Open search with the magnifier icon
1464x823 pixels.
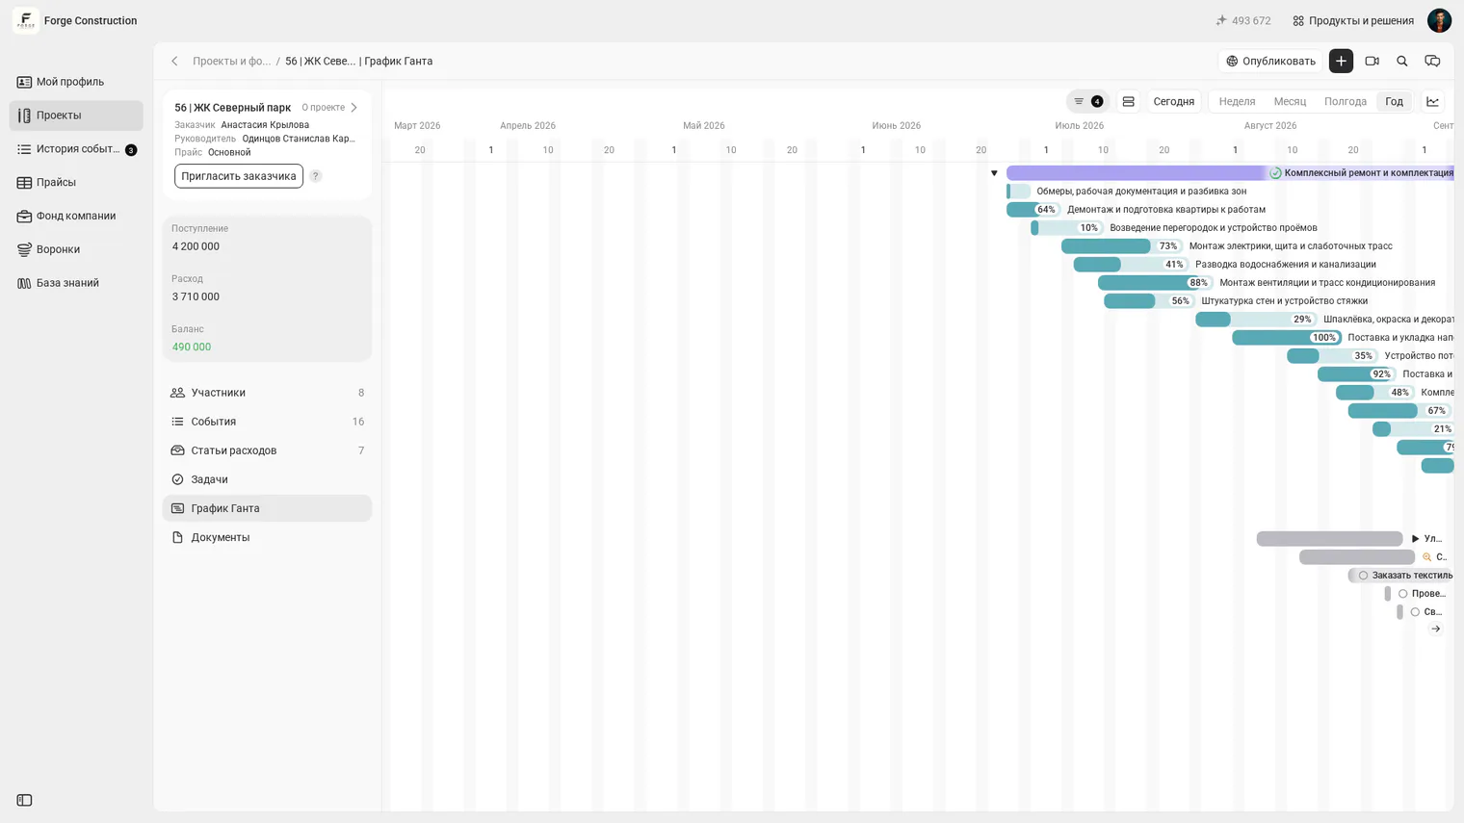coord(1402,61)
